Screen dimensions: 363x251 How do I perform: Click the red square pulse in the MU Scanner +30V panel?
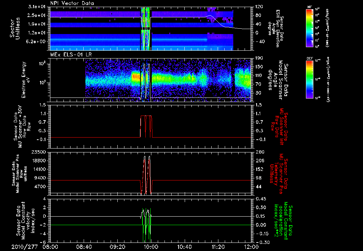point(146,126)
